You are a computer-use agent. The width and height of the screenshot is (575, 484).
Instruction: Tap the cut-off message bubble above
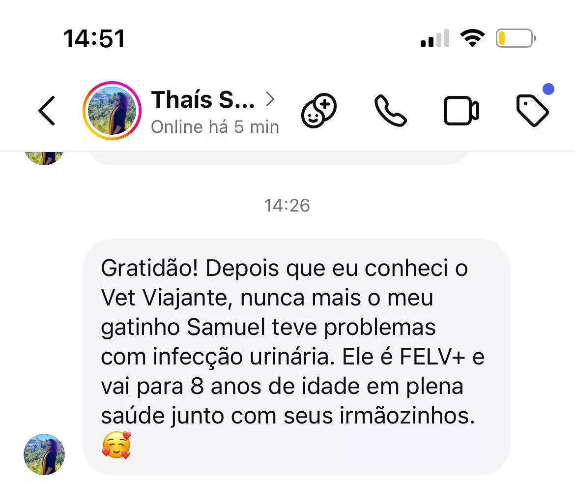tap(279, 158)
